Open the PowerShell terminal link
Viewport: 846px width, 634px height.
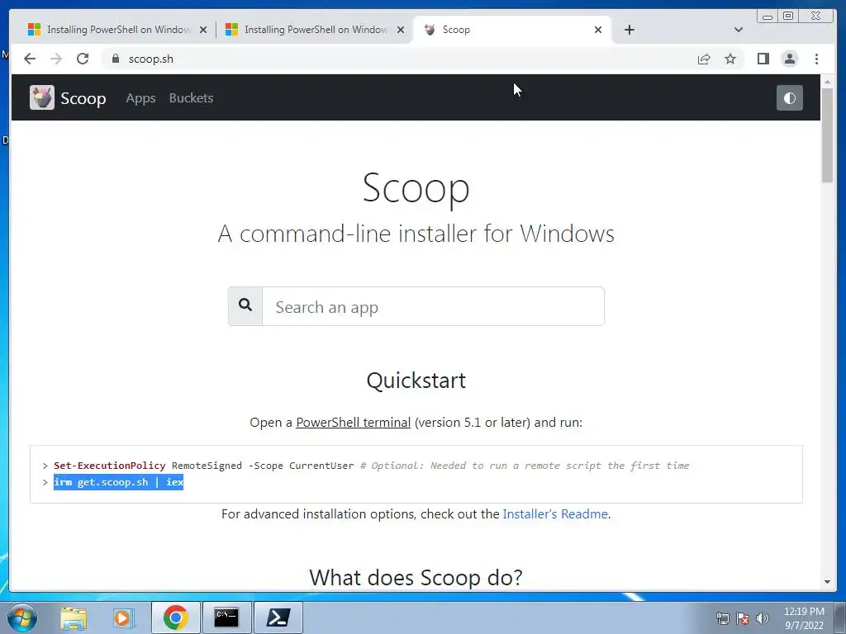tap(354, 422)
